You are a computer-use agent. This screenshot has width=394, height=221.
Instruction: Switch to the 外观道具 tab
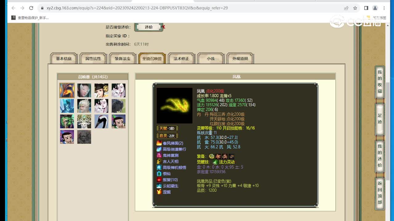[240, 58]
